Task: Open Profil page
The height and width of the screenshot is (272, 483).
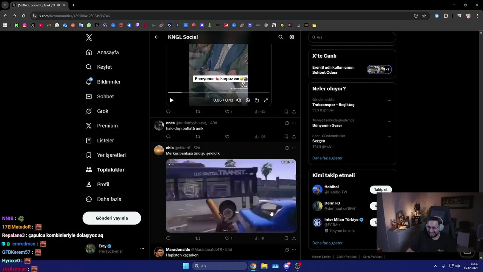Action: (x=98, y=184)
